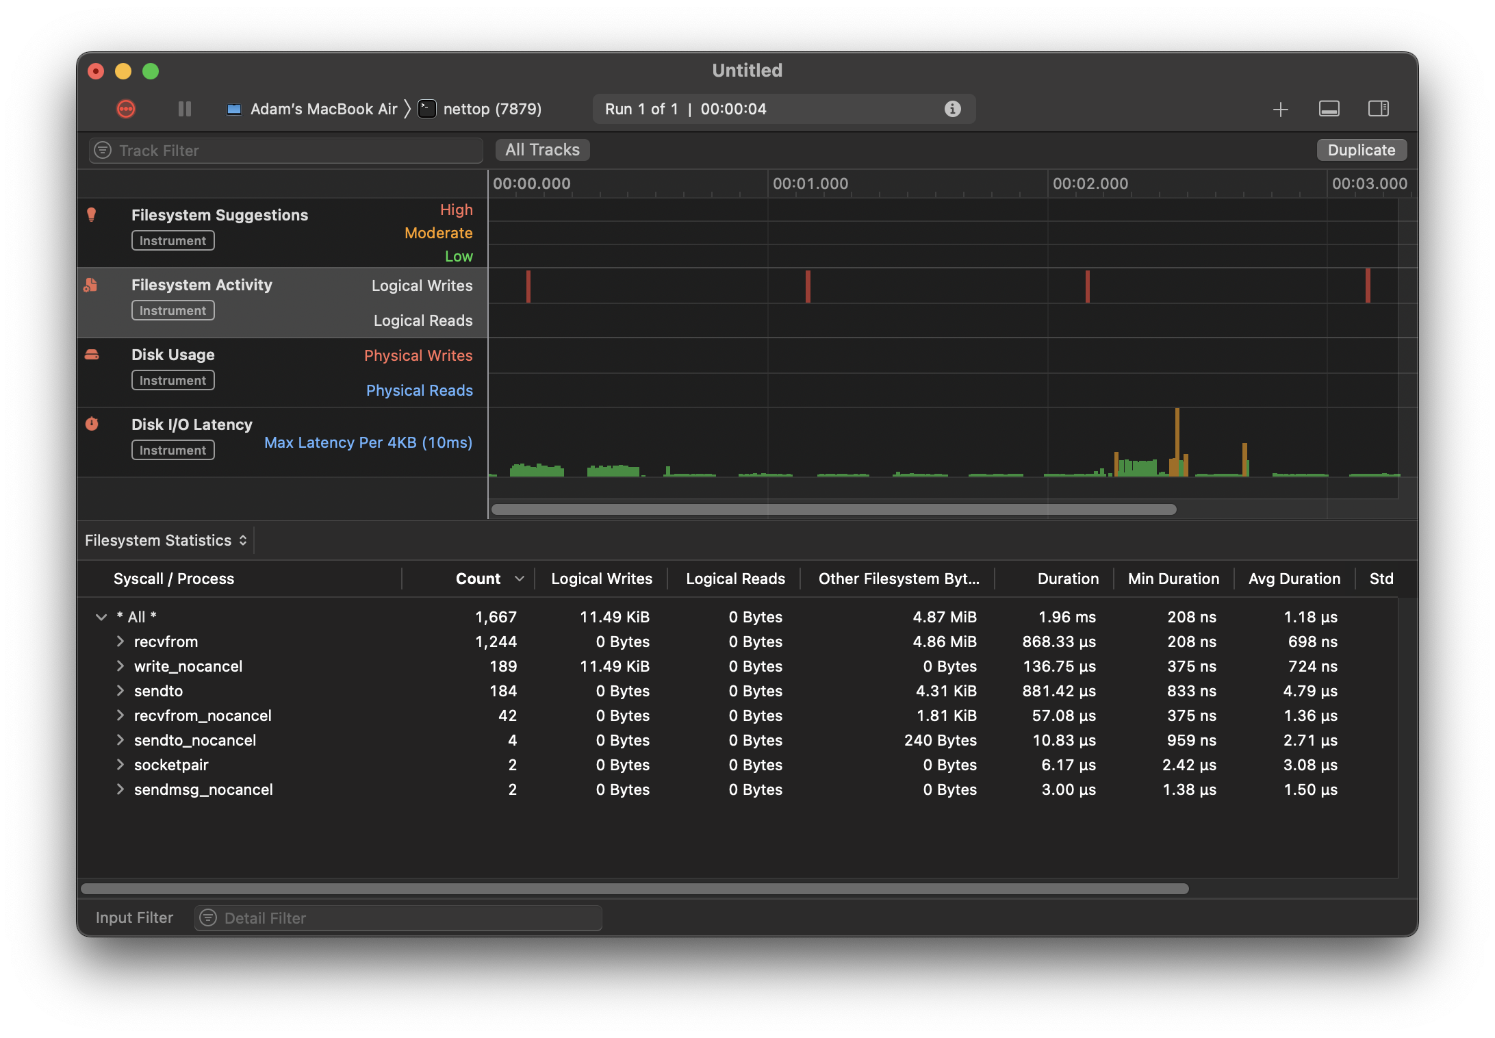Sort by Logical Writes column header
Viewport: 1495px width, 1038px height.
point(602,579)
